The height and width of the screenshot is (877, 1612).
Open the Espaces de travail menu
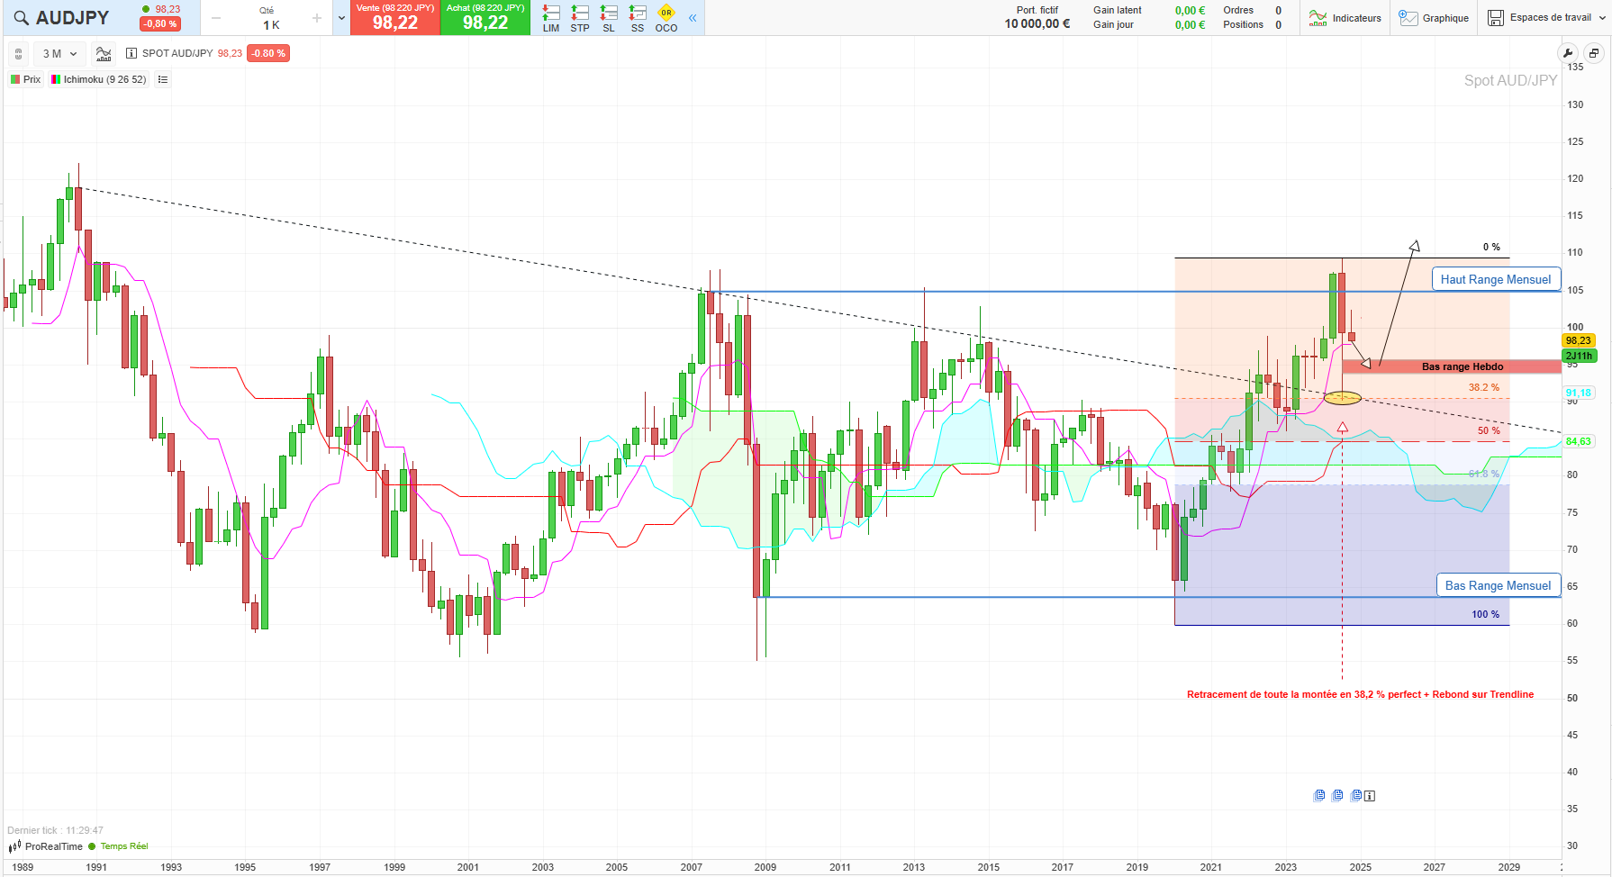tap(1540, 18)
